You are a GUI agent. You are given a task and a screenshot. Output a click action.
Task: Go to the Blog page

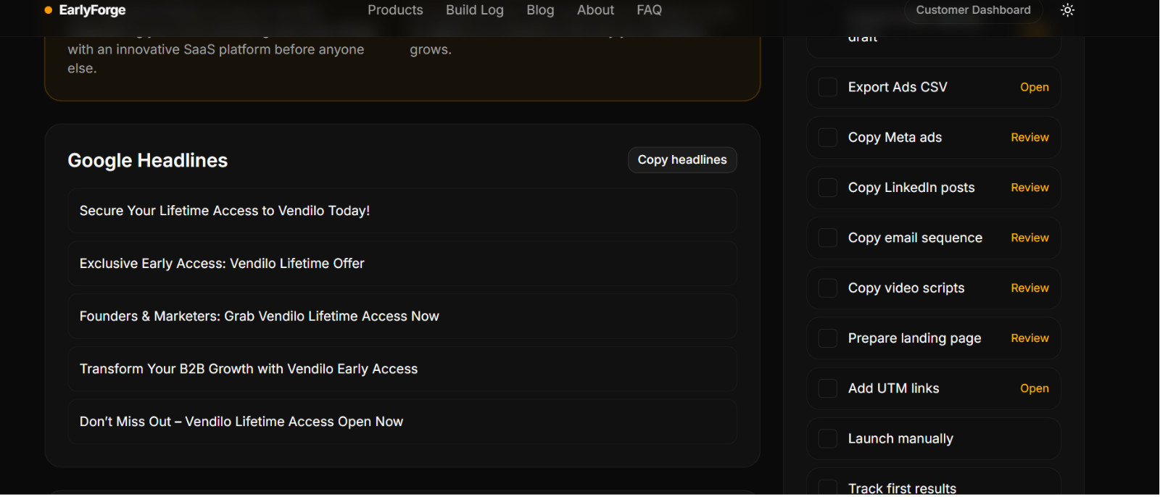pos(540,10)
